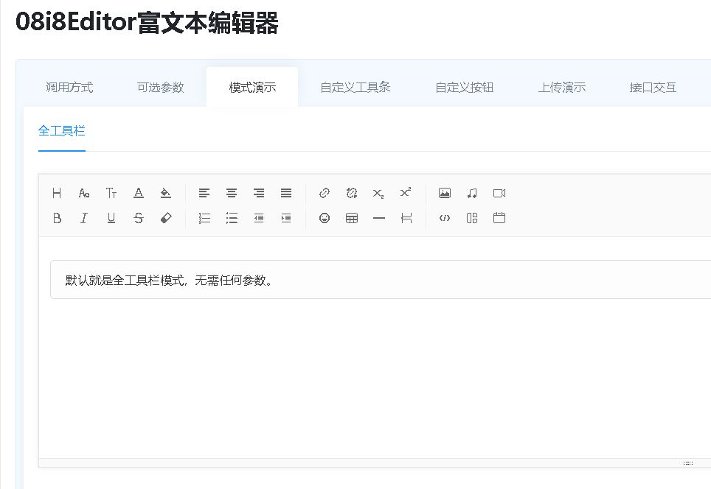Screen dimensions: 711x489
Task: Switch to source code view
Action: (x=444, y=218)
